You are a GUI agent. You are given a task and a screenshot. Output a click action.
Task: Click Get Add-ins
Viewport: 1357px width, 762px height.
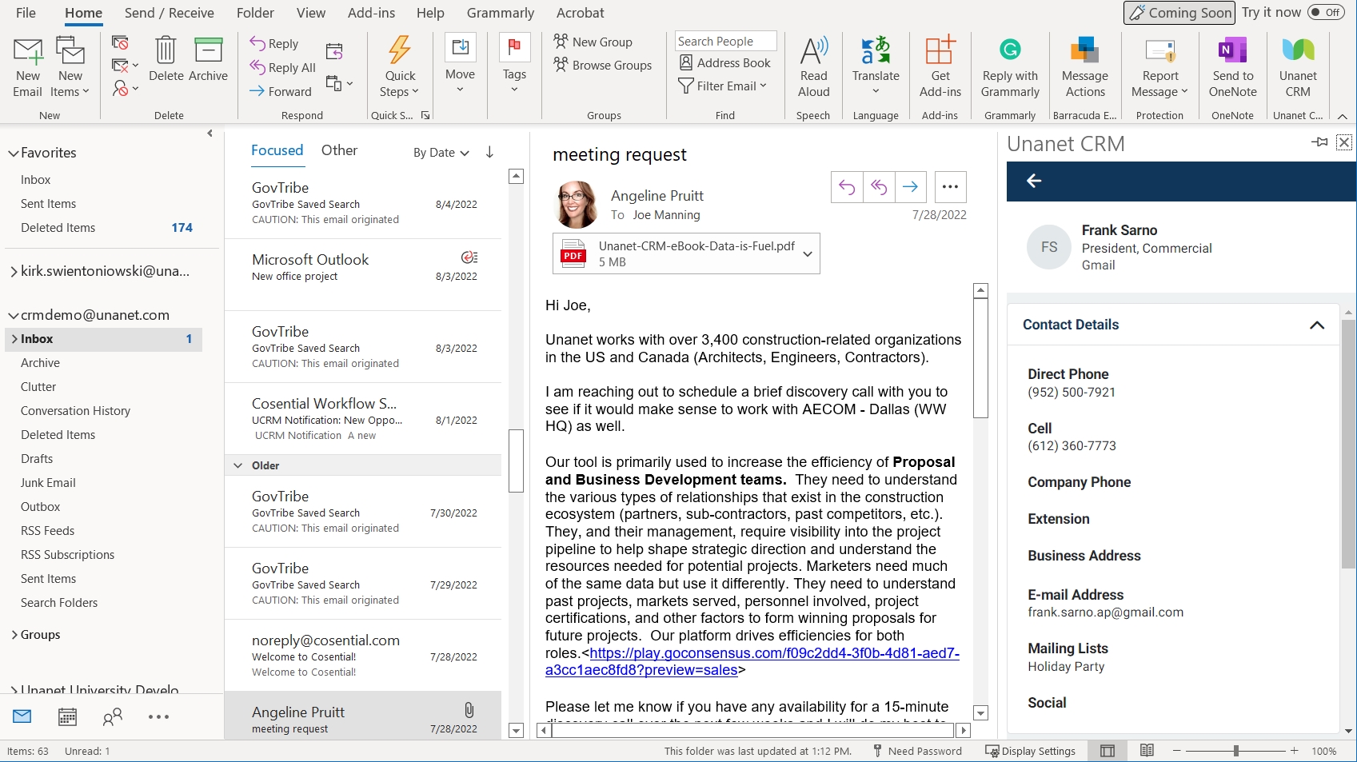pyautogui.click(x=940, y=67)
